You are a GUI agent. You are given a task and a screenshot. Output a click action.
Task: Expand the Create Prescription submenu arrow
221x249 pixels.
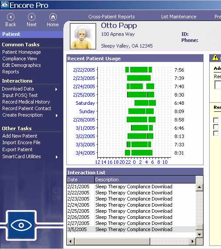pyautogui.click(x=57, y=115)
